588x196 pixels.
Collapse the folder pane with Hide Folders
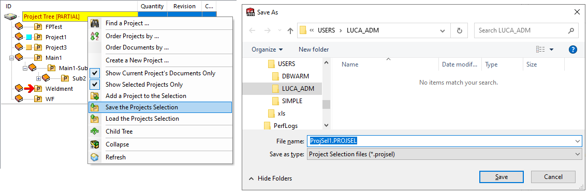[x=270, y=178]
